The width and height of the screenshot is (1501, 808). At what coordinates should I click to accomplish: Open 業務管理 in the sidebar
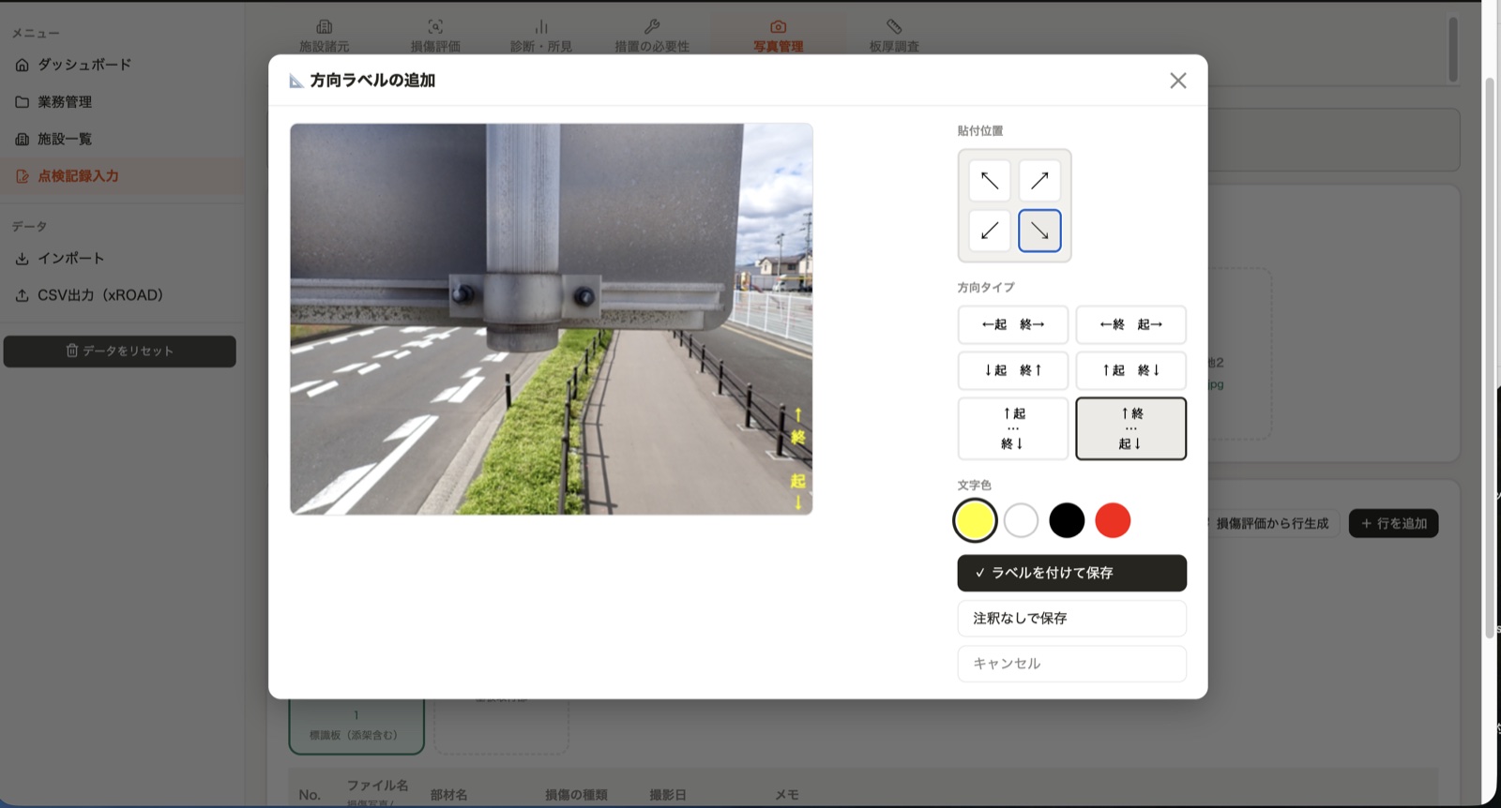pos(122,101)
